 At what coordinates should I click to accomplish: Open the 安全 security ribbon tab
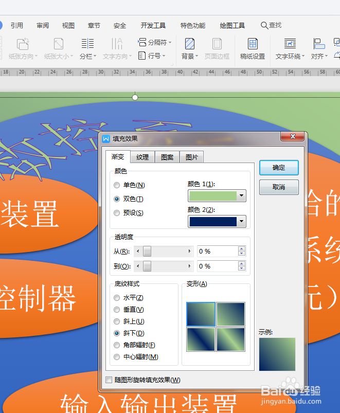pyautogui.click(x=120, y=26)
